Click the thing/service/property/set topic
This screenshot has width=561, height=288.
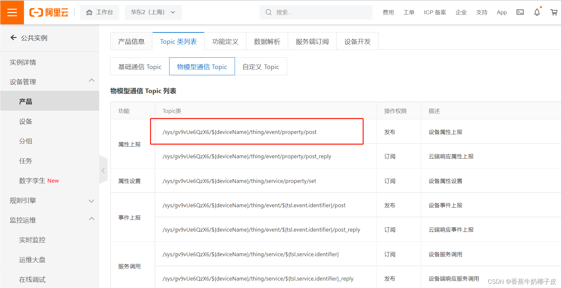coord(239,181)
